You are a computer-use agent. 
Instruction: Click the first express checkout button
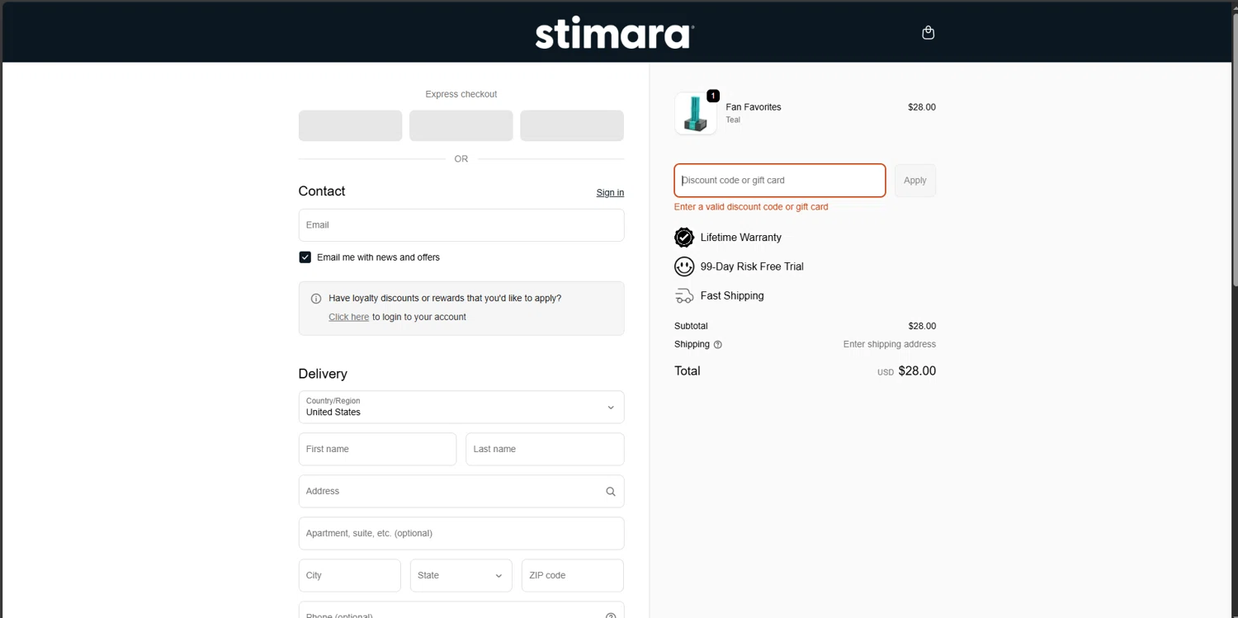(350, 125)
